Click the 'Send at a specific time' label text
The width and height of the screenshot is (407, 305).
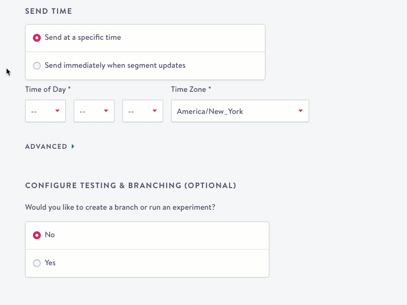(x=83, y=38)
